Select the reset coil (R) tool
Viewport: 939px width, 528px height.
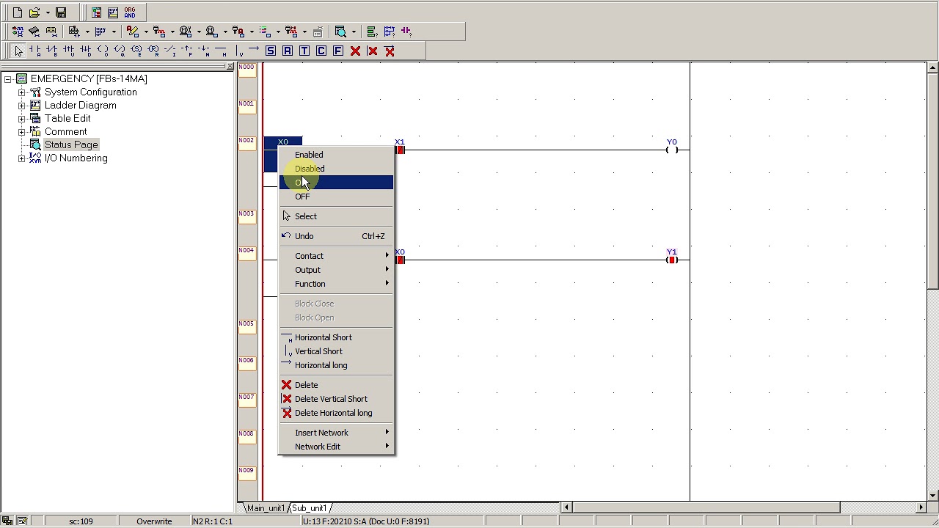click(x=153, y=51)
